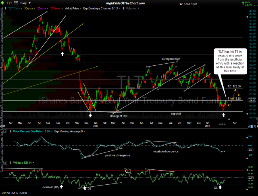Viewport: 258px width, 196px height.
Task: Open the watchlist list icon beside TLT
Action: point(16,3)
